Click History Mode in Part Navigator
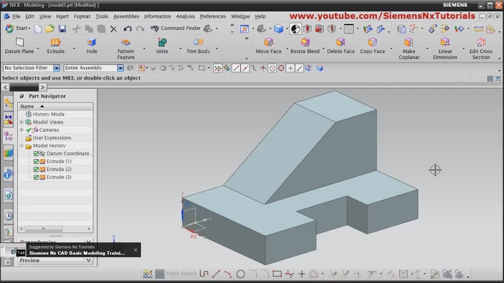The height and width of the screenshot is (283, 504). pyautogui.click(x=48, y=114)
